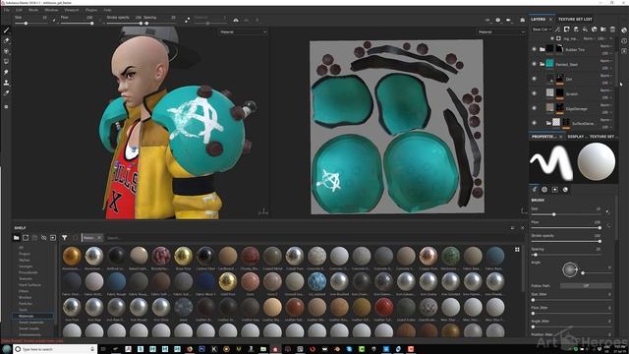Select the Material Picker eyedropper tool

pyautogui.click(x=6, y=93)
